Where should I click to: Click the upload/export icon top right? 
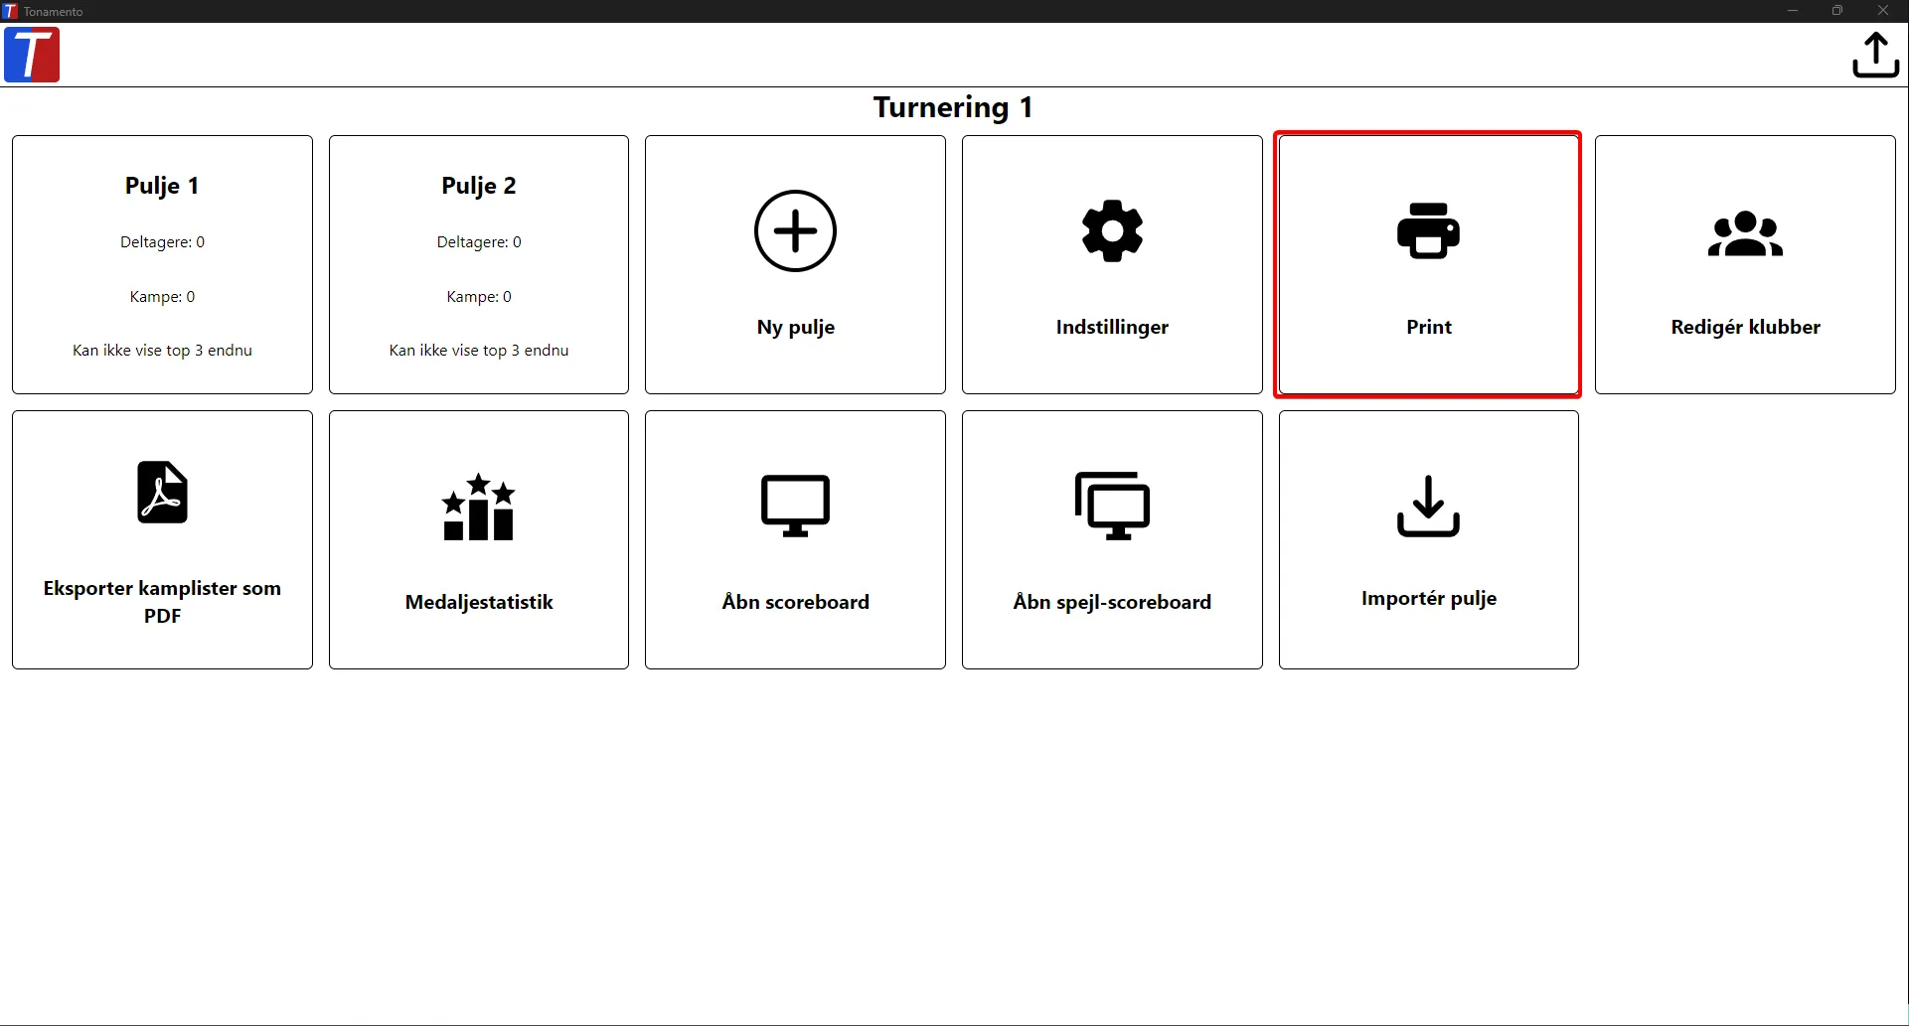[x=1875, y=55]
